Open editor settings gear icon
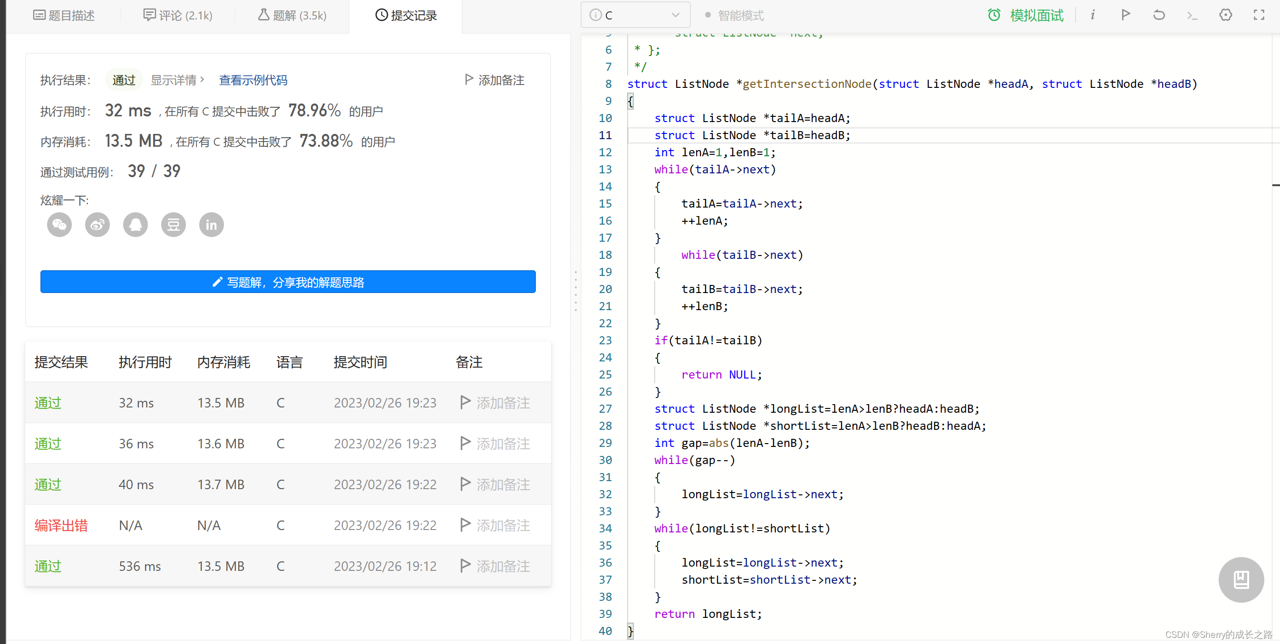The height and width of the screenshot is (644, 1280). pyautogui.click(x=1225, y=15)
